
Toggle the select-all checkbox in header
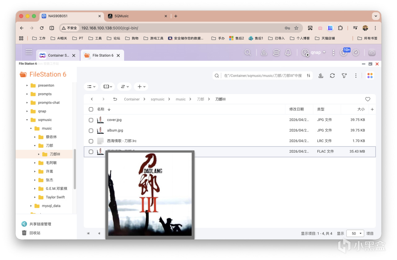pos(91,109)
